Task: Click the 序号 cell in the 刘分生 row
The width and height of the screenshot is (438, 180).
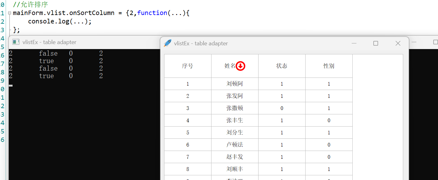Action: coord(188,132)
